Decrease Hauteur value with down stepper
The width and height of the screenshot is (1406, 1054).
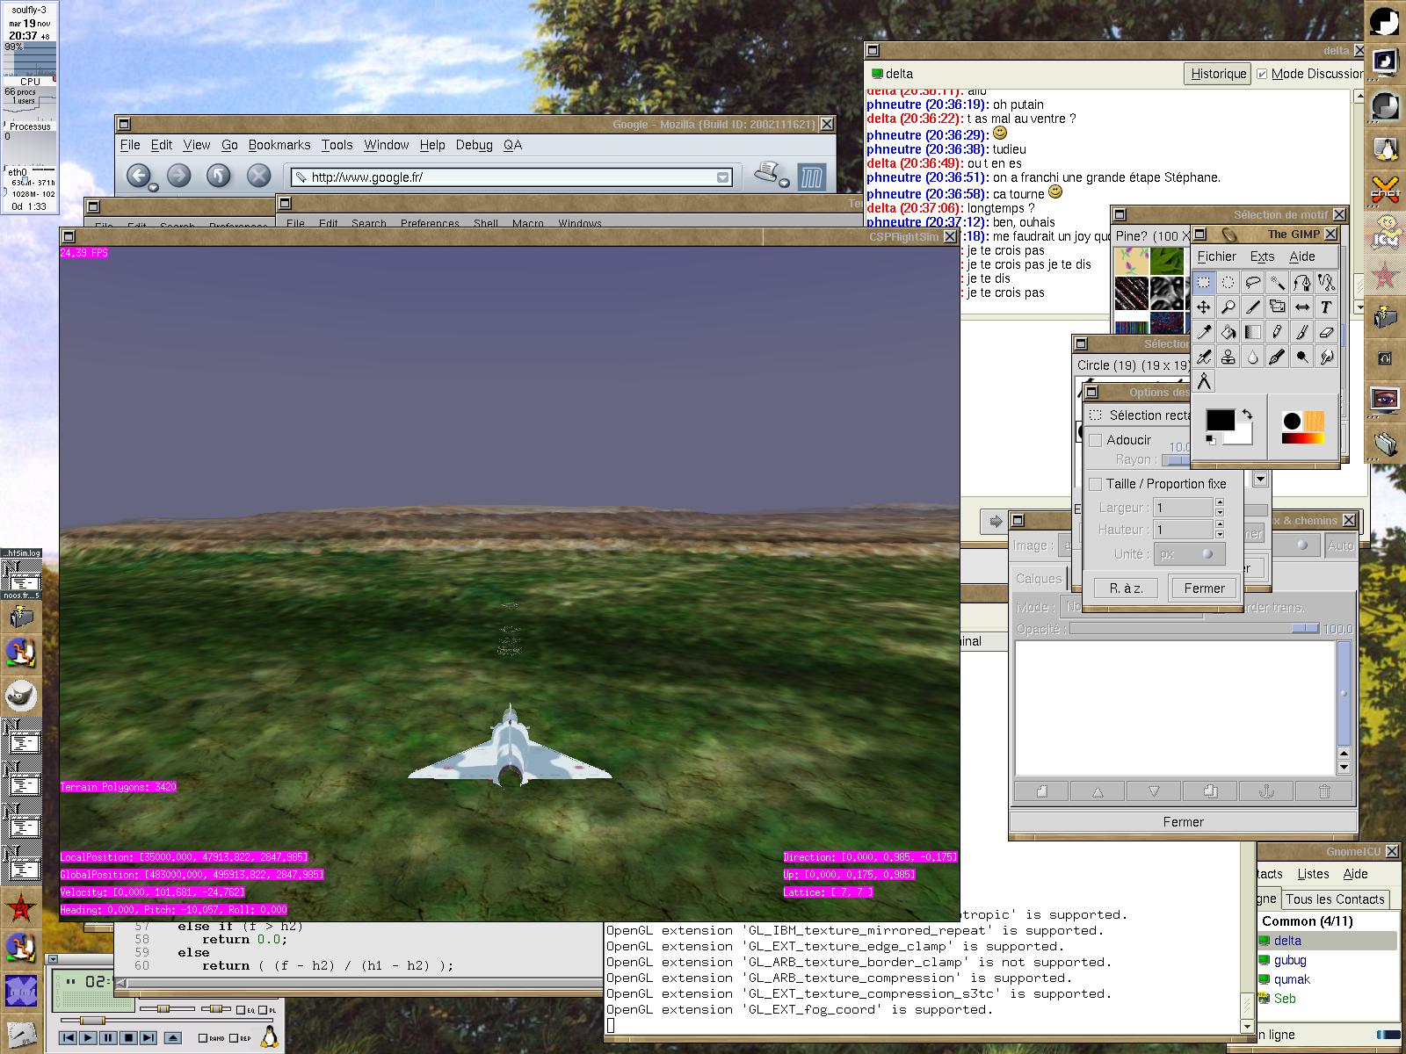(x=1220, y=534)
